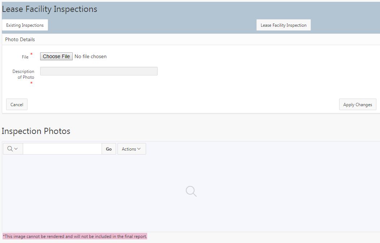Click the pink image render warning note
This screenshot has width=380, height=243.
pos(75,237)
